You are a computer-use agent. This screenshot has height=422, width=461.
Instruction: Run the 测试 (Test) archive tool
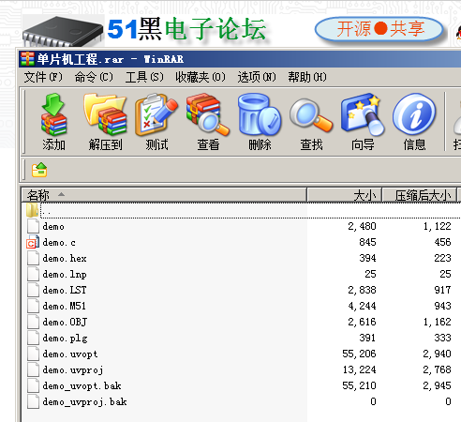(156, 114)
